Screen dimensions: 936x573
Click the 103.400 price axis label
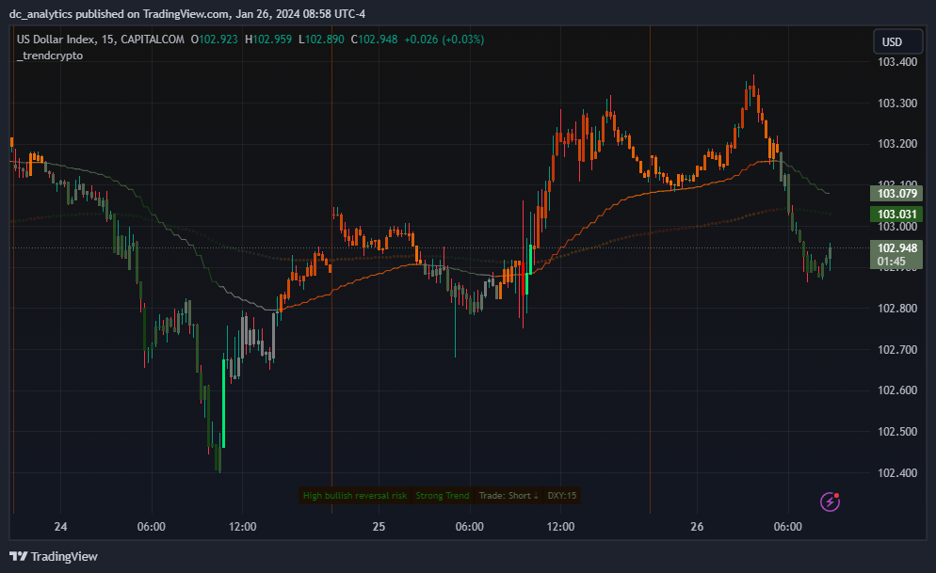point(897,62)
